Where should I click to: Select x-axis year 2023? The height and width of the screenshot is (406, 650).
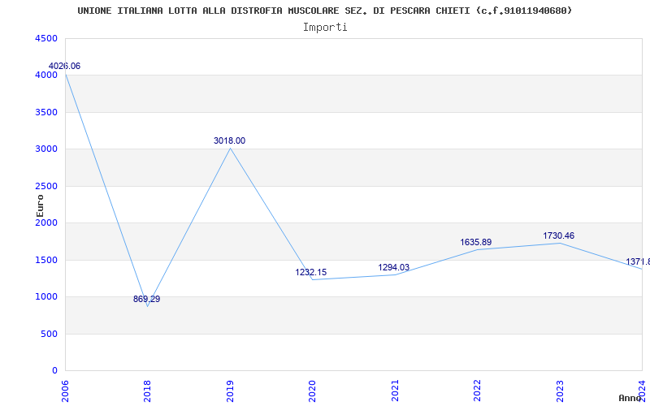[x=560, y=391]
